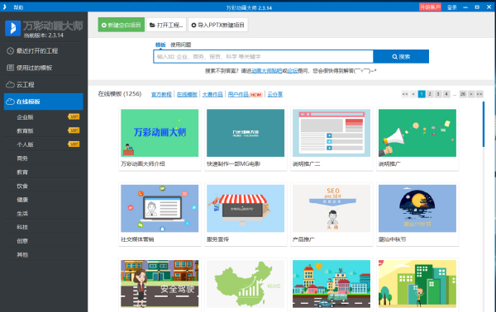Open the 用户作品 link
Screen dimensions: 496x312
coord(239,94)
